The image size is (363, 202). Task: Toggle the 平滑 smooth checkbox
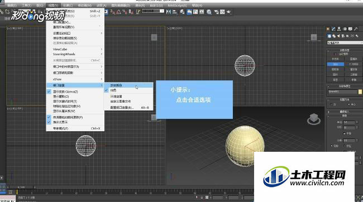coord(345,133)
